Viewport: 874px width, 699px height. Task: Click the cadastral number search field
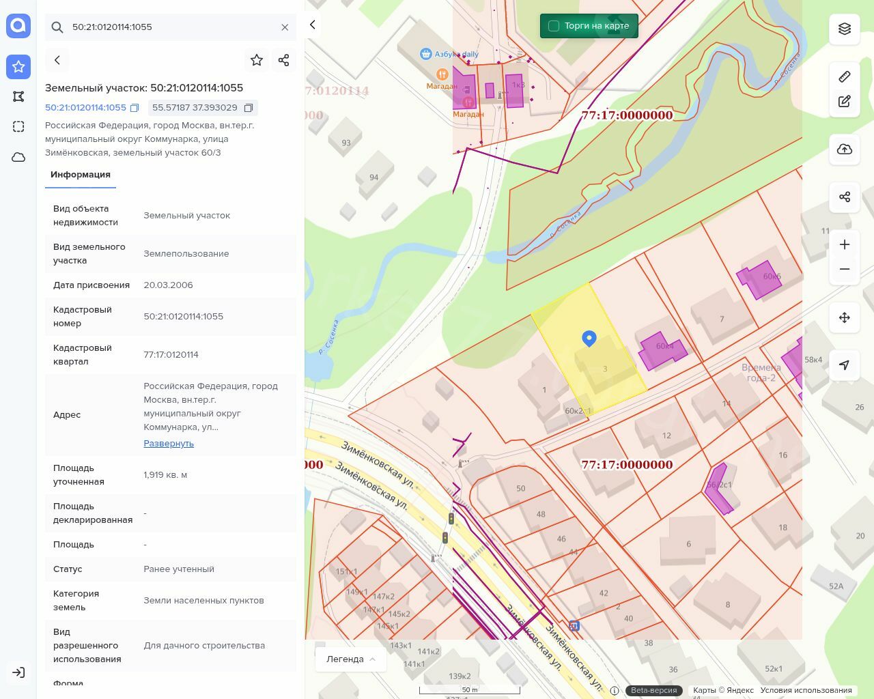[x=171, y=27]
